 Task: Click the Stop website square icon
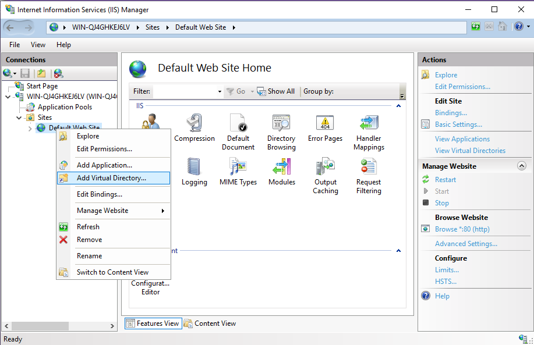tap(426, 202)
